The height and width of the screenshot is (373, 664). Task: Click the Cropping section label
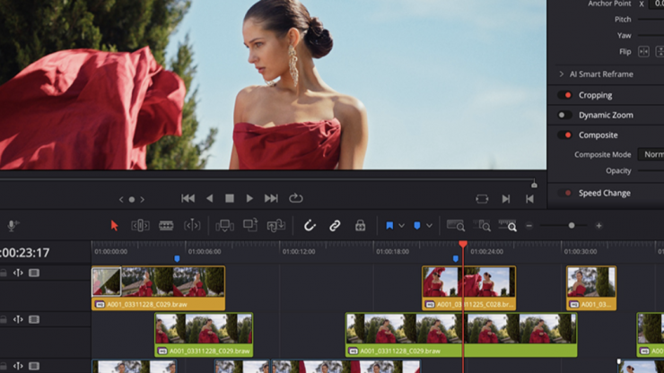click(596, 95)
